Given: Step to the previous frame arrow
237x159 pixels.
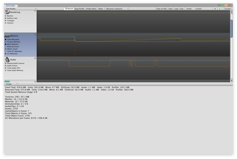Looking at the screenshot, I should (215, 9).
